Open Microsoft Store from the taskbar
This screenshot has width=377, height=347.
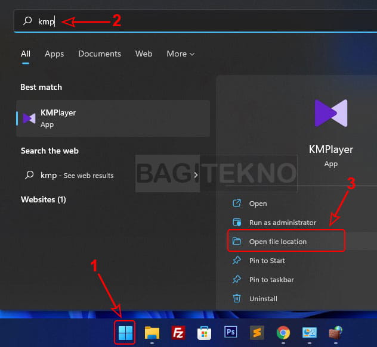[204, 333]
